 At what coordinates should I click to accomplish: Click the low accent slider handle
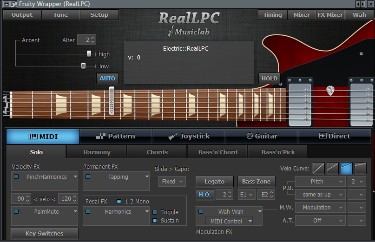pos(84,65)
